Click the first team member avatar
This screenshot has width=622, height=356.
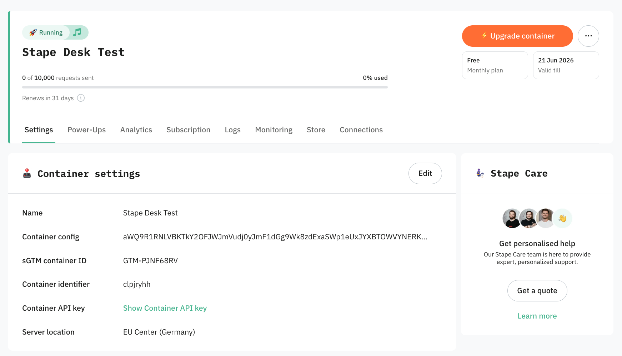pos(512,218)
